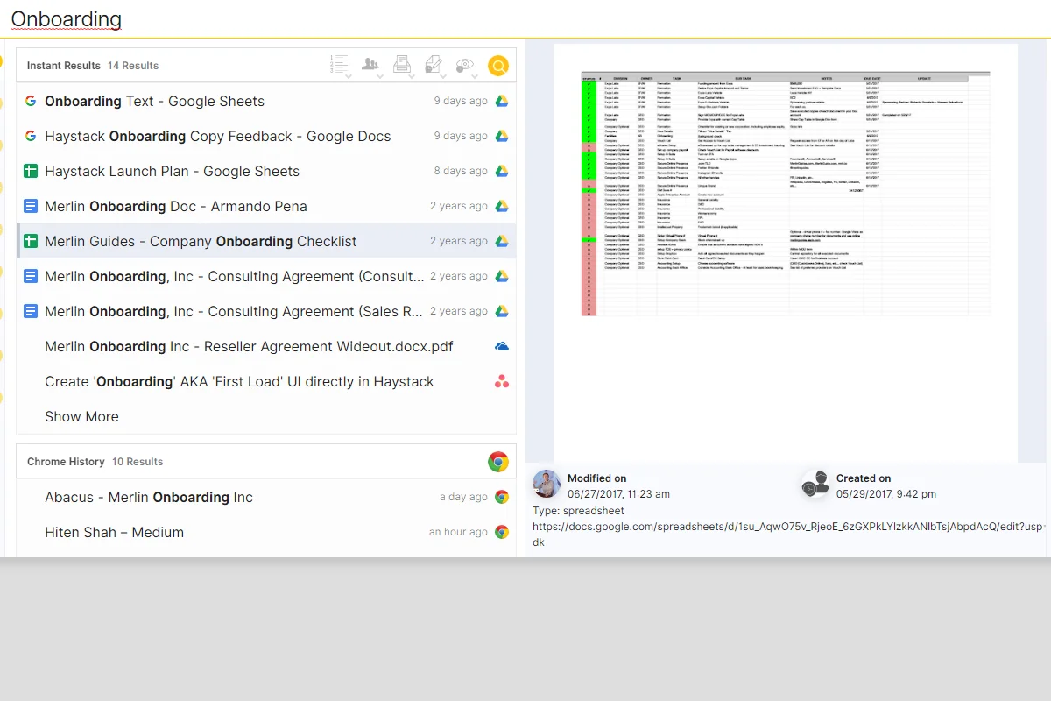Click the Chrome icon in Chrome History header
Viewport: 1051px width, 701px height.
497,462
